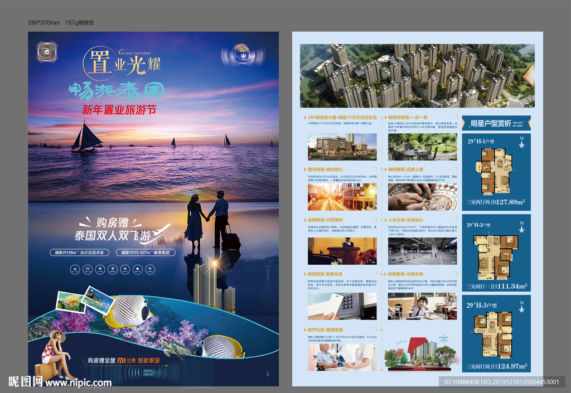Click the tree-shaped circular amenity icon
The height and width of the screenshot is (393, 571).
click(x=150, y=269)
